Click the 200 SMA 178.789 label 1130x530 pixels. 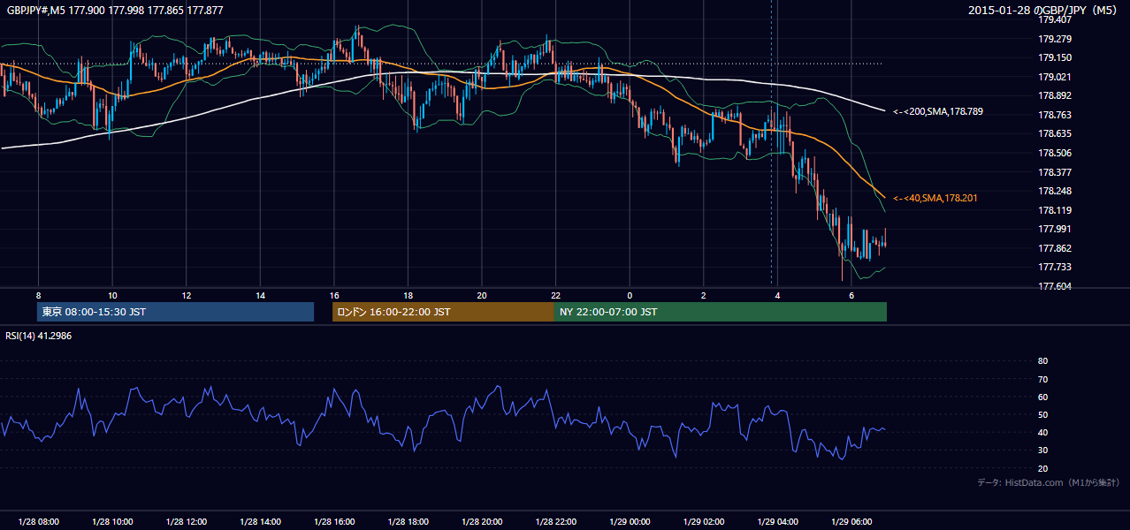click(x=937, y=112)
